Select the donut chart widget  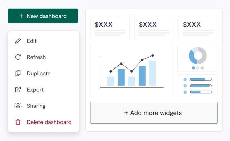[x=198, y=58]
